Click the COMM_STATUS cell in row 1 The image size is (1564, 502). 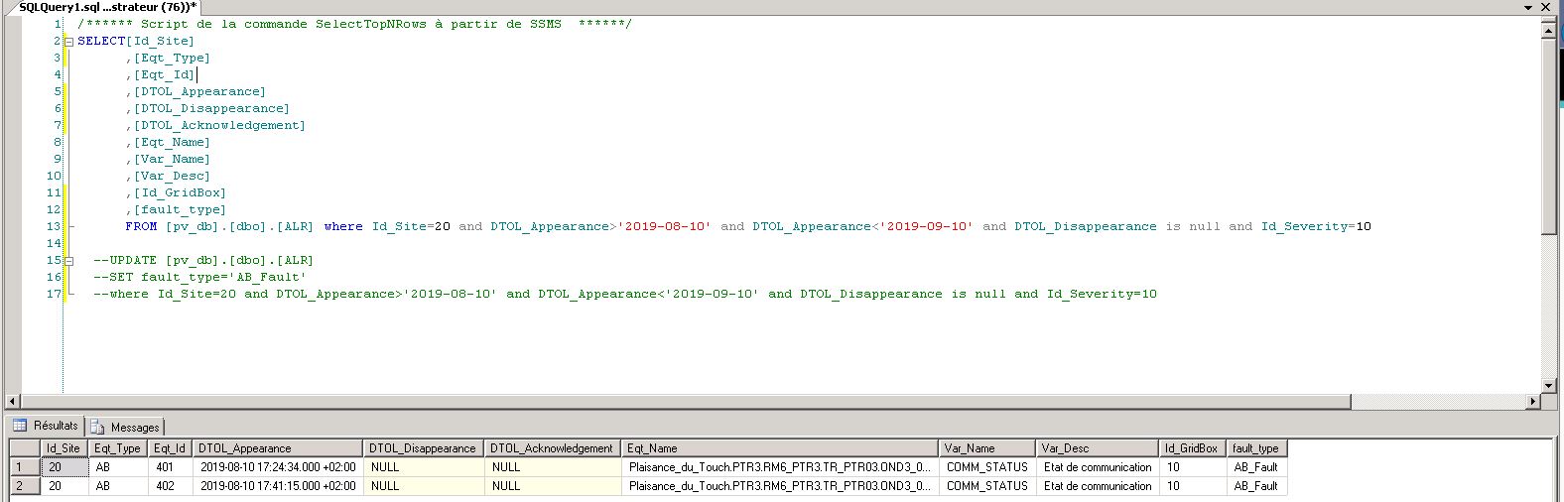[986, 467]
